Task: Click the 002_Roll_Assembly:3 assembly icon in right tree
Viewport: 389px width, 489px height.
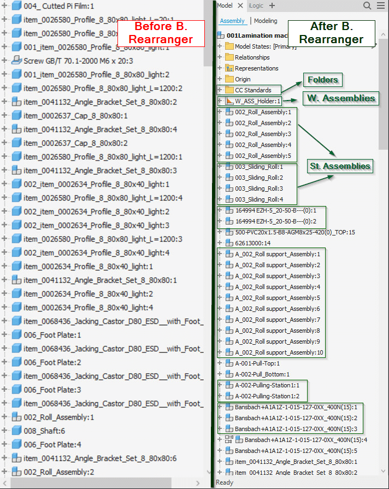Action: point(229,134)
